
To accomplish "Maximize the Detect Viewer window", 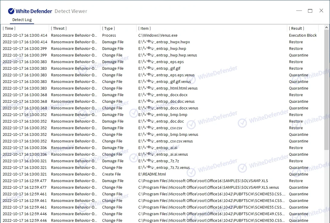I will [x=310, y=11].
